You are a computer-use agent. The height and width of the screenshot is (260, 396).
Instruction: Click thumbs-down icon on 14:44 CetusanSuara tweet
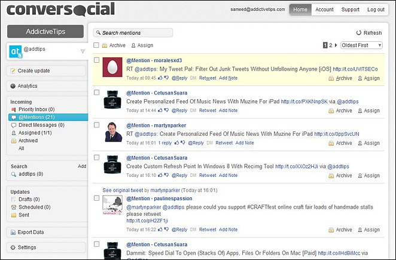click(166, 111)
